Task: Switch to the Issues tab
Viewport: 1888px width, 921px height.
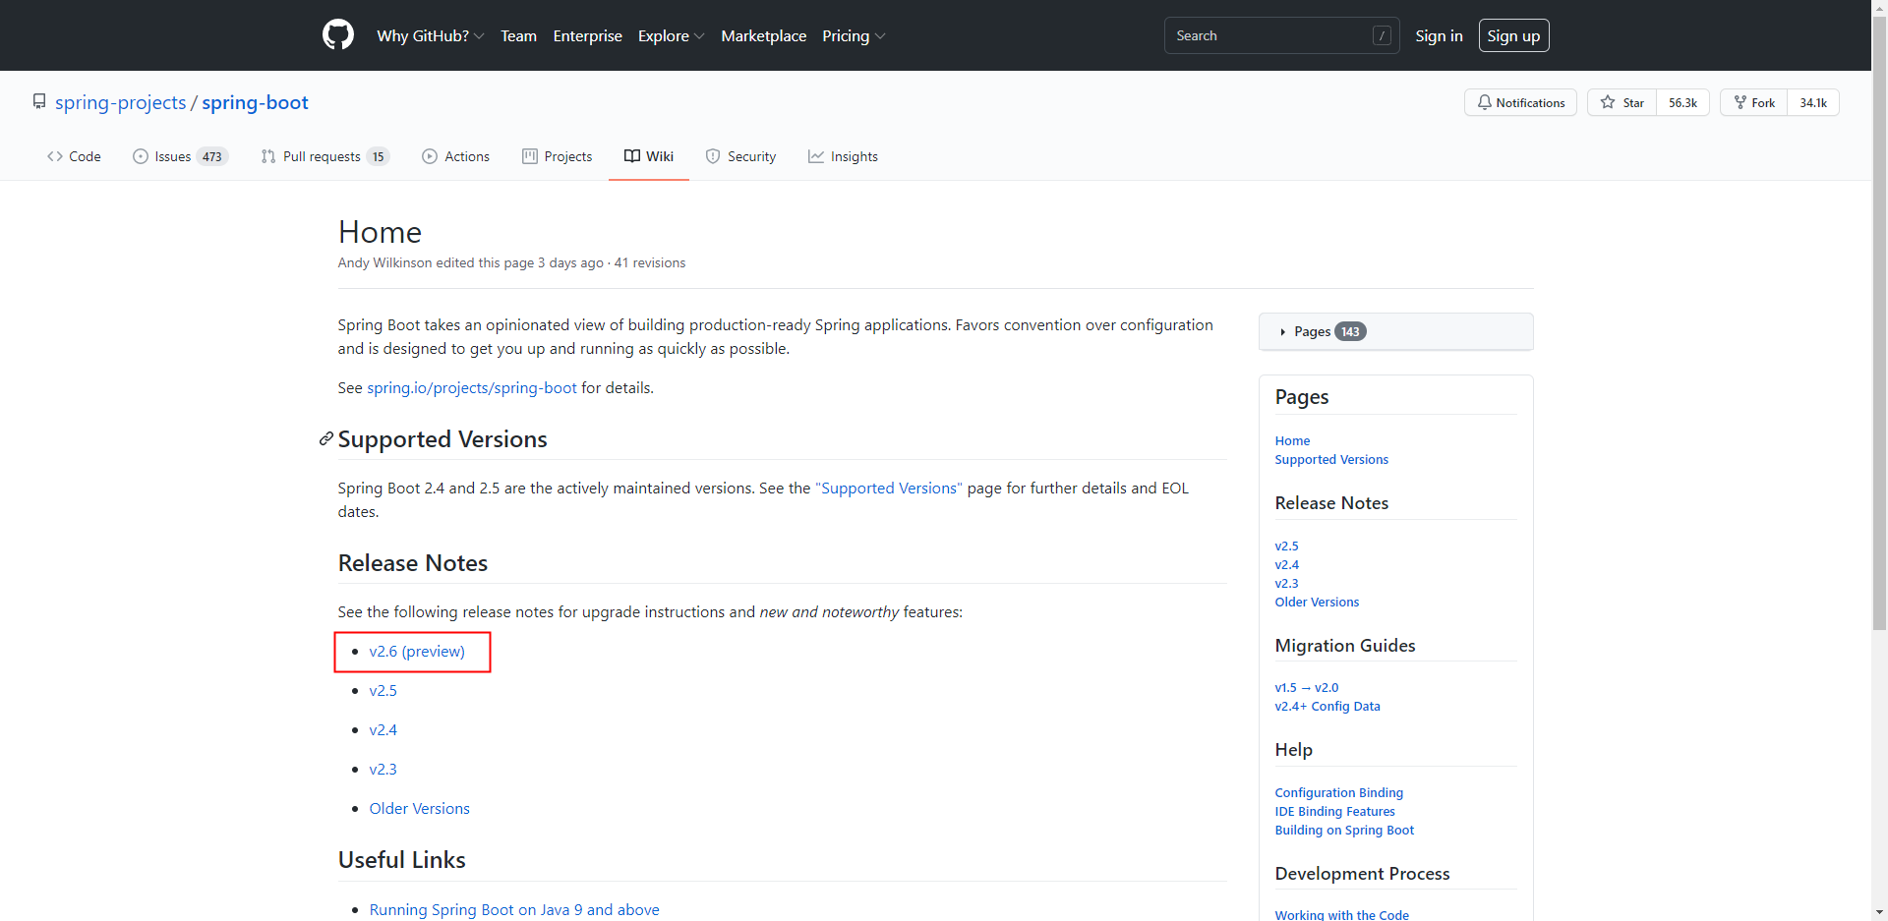Action: [181, 156]
